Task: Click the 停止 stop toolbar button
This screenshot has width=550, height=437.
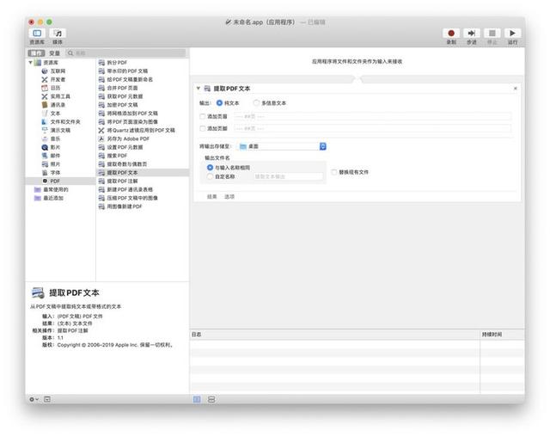Action: 492,34
